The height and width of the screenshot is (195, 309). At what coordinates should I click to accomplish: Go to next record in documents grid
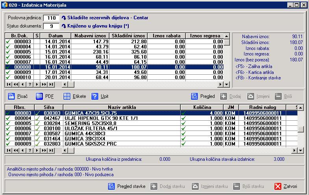pyautogui.click(x=37, y=85)
